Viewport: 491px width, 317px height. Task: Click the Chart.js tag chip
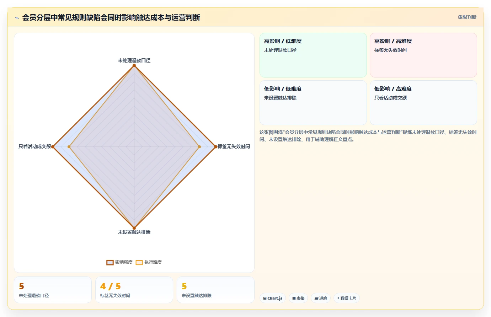[x=273, y=298]
